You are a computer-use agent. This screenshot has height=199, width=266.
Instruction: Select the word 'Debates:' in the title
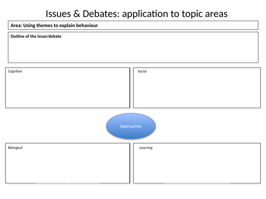coord(101,14)
